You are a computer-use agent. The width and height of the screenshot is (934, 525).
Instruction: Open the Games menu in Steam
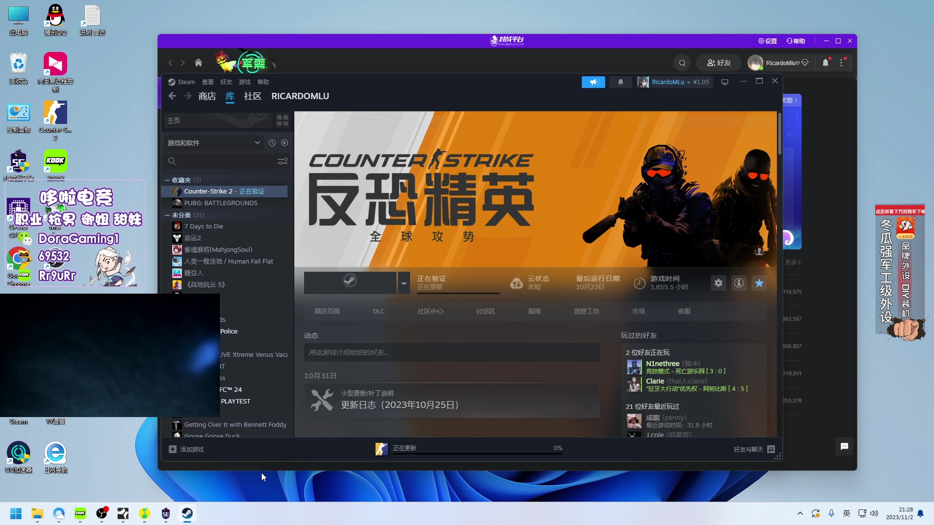(x=245, y=82)
